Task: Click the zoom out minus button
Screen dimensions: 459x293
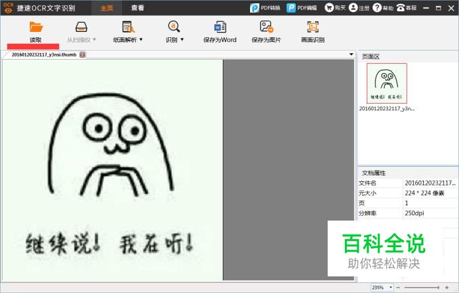Action: coord(398,288)
